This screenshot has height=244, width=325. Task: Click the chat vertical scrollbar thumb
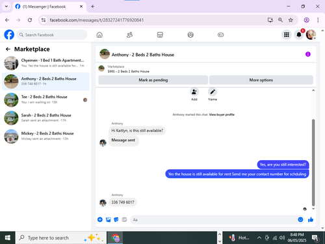pyautogui.click(x=313, y=162)
